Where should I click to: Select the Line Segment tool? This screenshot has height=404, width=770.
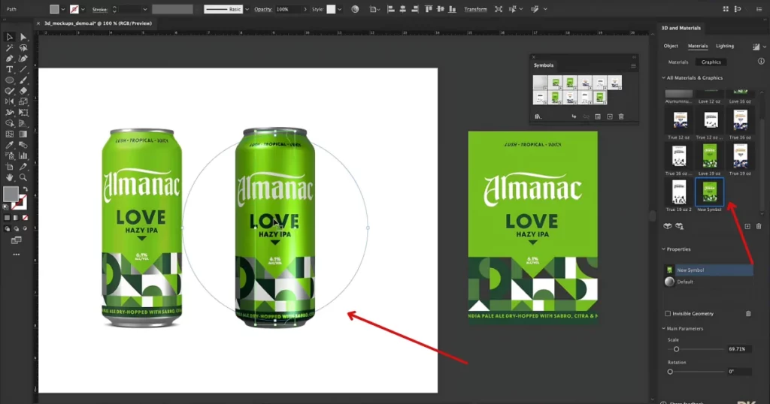[23, 70]
